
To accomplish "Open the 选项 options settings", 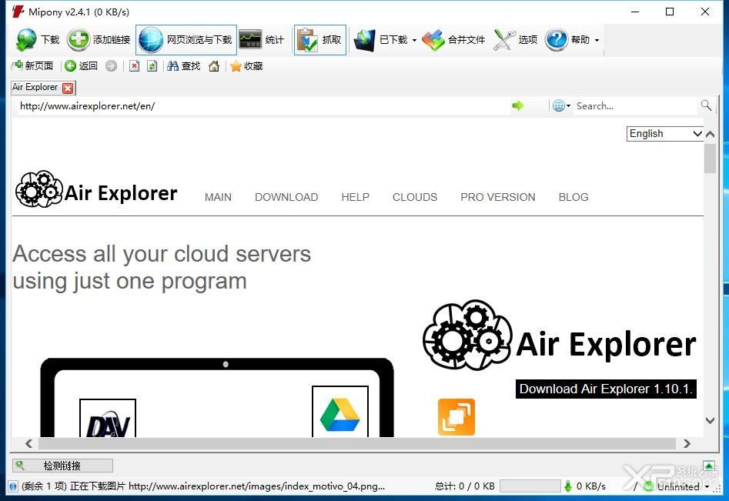I will click(515, 40).
